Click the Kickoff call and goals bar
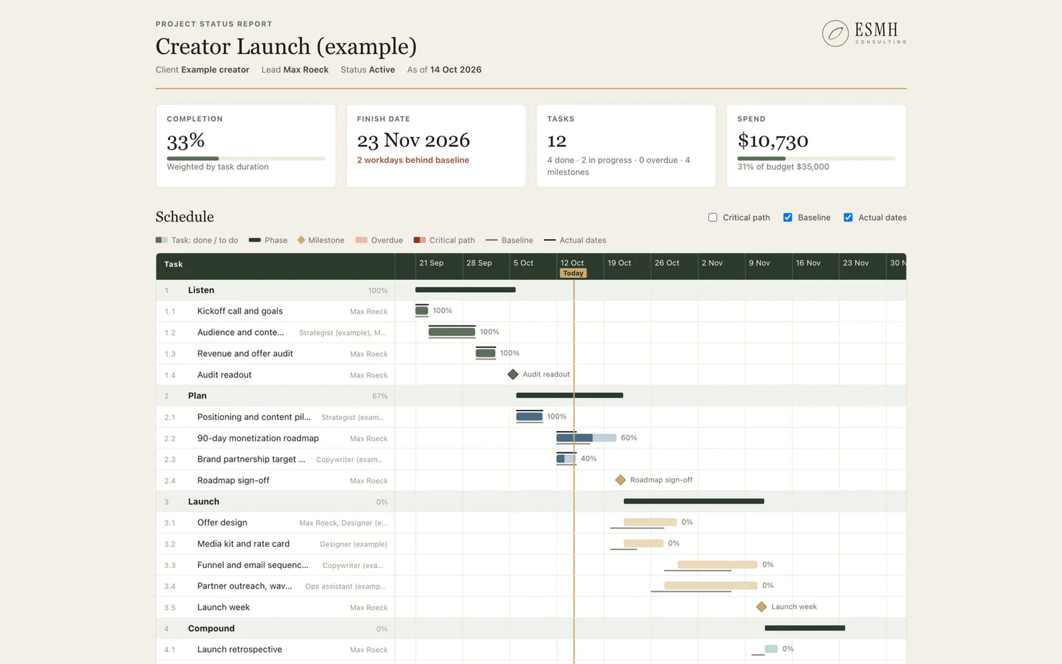The height and width of the screenshot is (664, 1062). (x=422, y=310)
